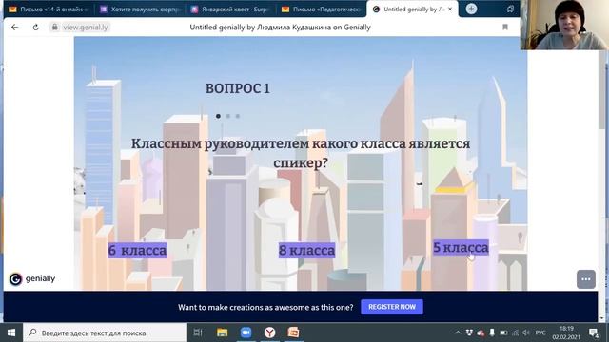Image resolution: width=609 pixels, height=342 pixels.
Task: Open the volume control tray icon
Action: [x=526, y=332]
